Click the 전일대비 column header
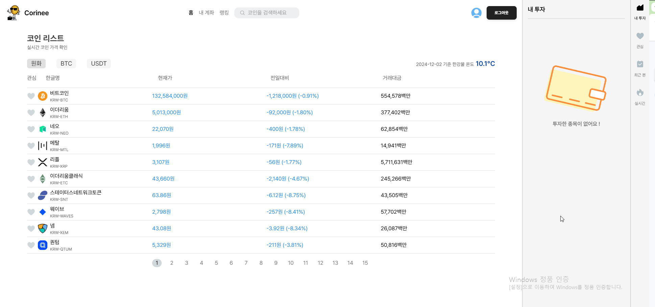The width and height of the screenshot is (655, 307). 280,78
